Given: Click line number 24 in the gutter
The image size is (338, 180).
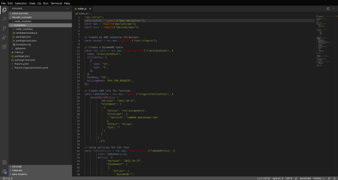Looking at the screenshot, I should coord(79,94).
